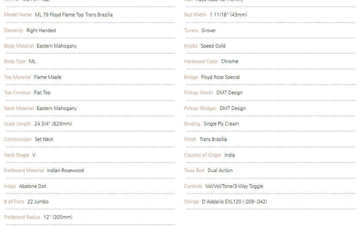
Task: Click the 22 Jumbo frets value
Action: [x=38, y=202]
